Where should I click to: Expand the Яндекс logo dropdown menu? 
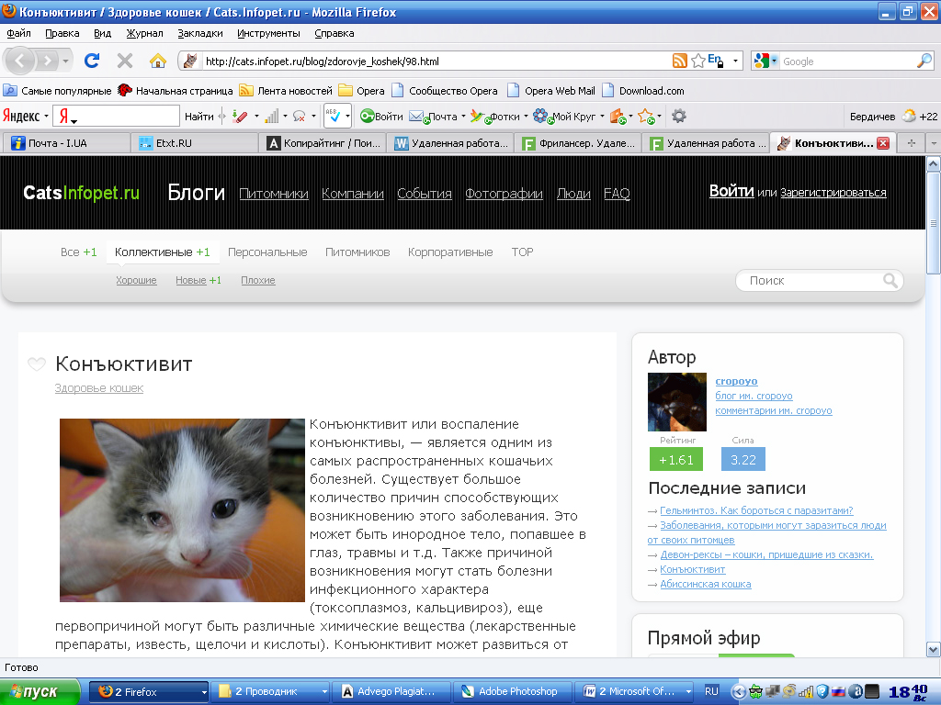pos(46,117)
